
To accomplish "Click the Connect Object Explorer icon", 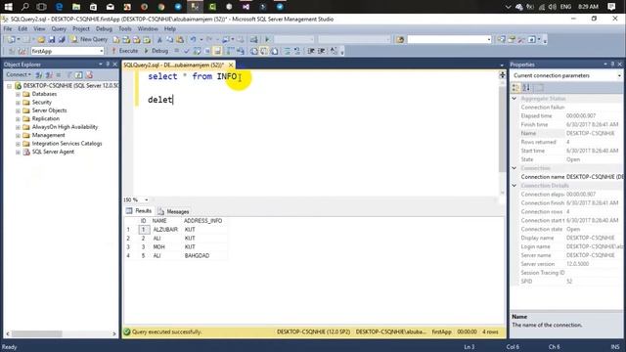I will (x=39, y=75).
